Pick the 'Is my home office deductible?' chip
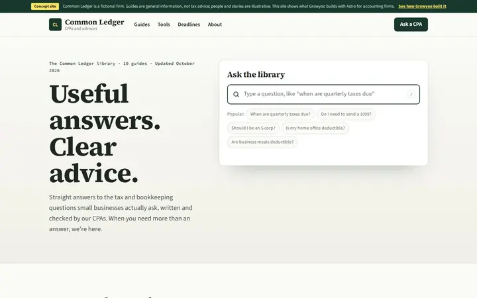This screenshot has height=298, width=477. tap(315, 128)
